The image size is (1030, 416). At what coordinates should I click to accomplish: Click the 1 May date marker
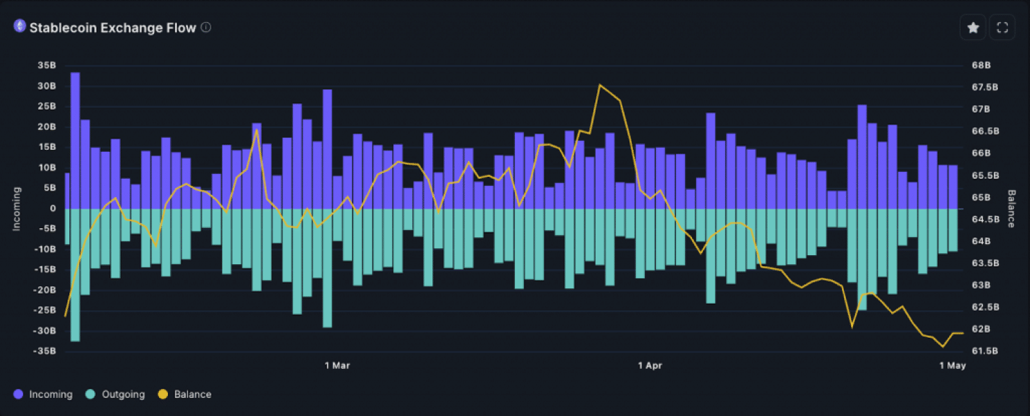952,365
